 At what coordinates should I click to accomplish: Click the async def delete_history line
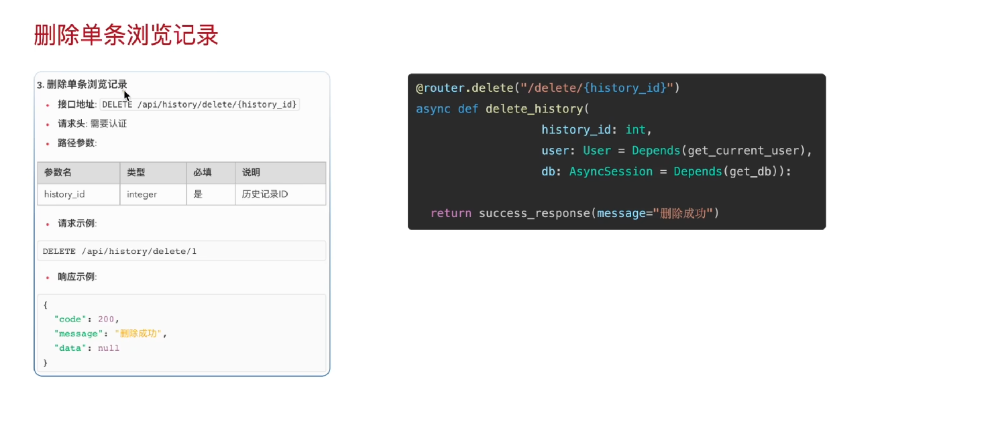tap(502, 109)
